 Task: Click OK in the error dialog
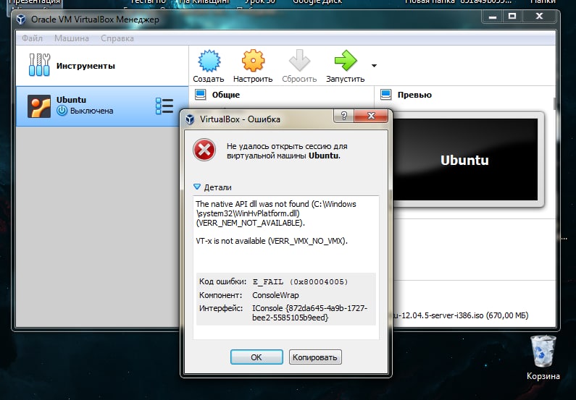256,357
